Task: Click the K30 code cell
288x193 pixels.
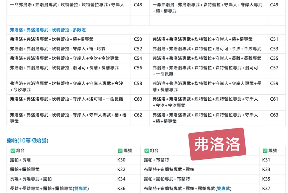Action: click(x=121, y=160)
